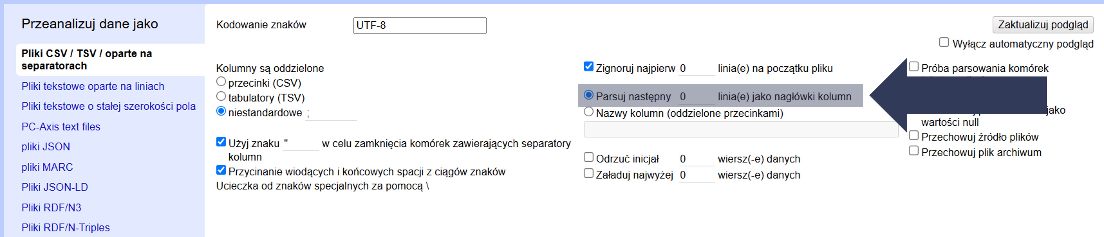Tick Przechowuj źródło plików checkbox
Screen dimensions: 1104x237
pyautogui.click(x=914, y=136)
